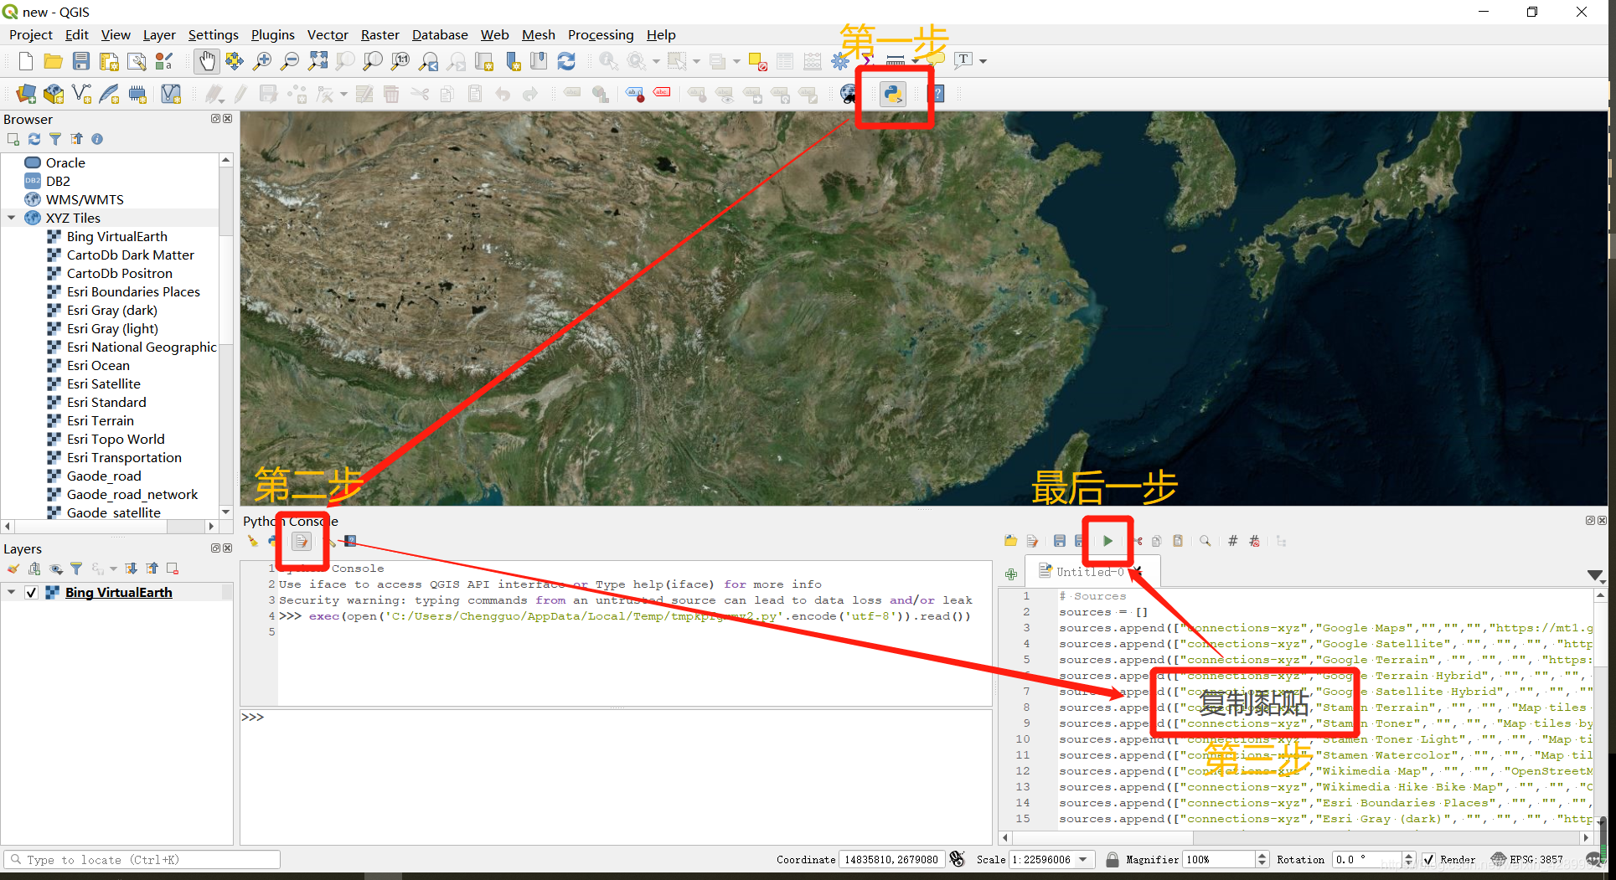Open the Raster menu
This screenshot has width=1616, height=880.
tap(379, 34)
